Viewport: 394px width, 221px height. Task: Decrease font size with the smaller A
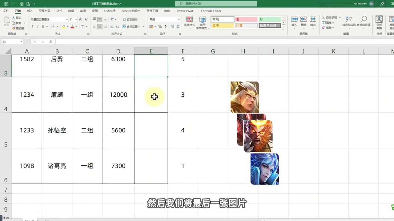click(x=86, y=19)
